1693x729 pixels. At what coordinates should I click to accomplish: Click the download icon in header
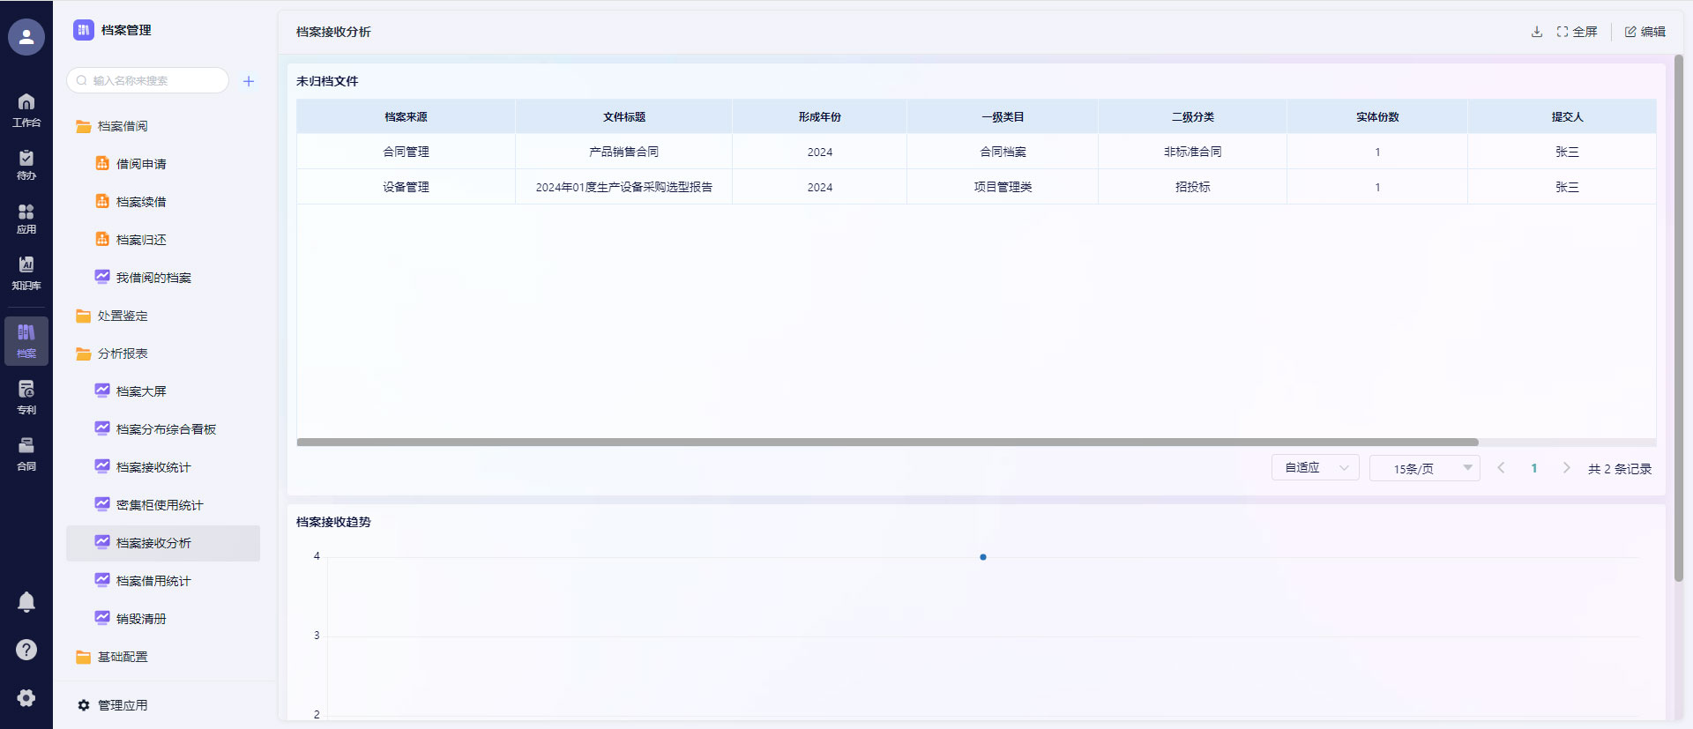pos(1537,32)
